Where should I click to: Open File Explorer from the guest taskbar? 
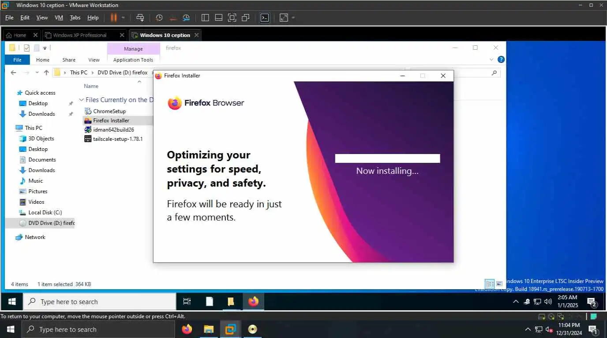point(231,301)
